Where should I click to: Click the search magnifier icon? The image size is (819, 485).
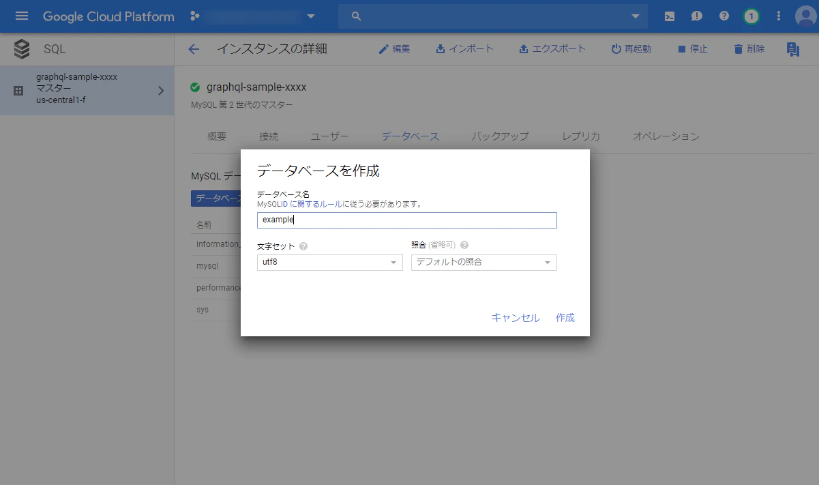tap(356, 16)
